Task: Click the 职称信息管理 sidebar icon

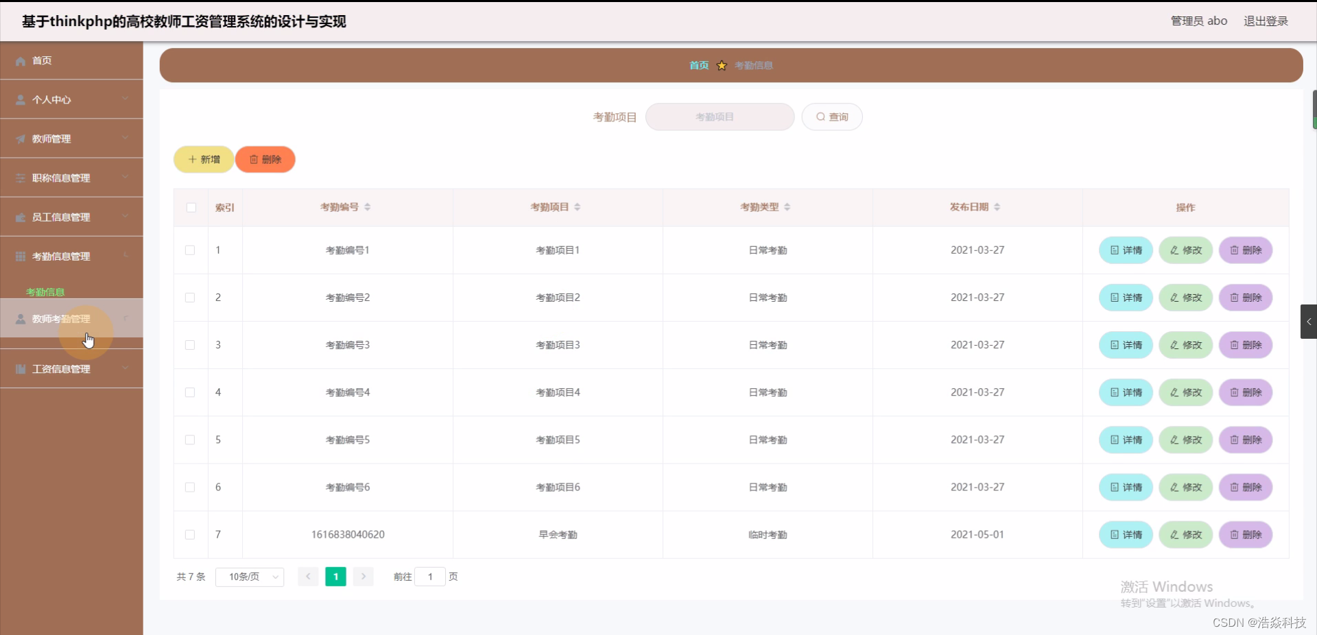Action: [x=20, y=178]
